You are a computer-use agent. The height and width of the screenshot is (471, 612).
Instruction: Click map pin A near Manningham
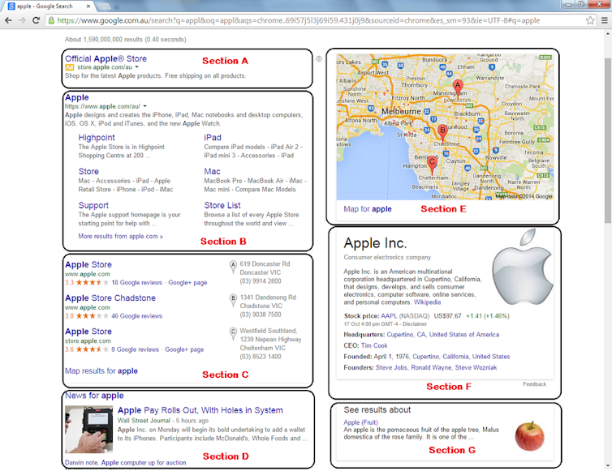pos(458,88)
